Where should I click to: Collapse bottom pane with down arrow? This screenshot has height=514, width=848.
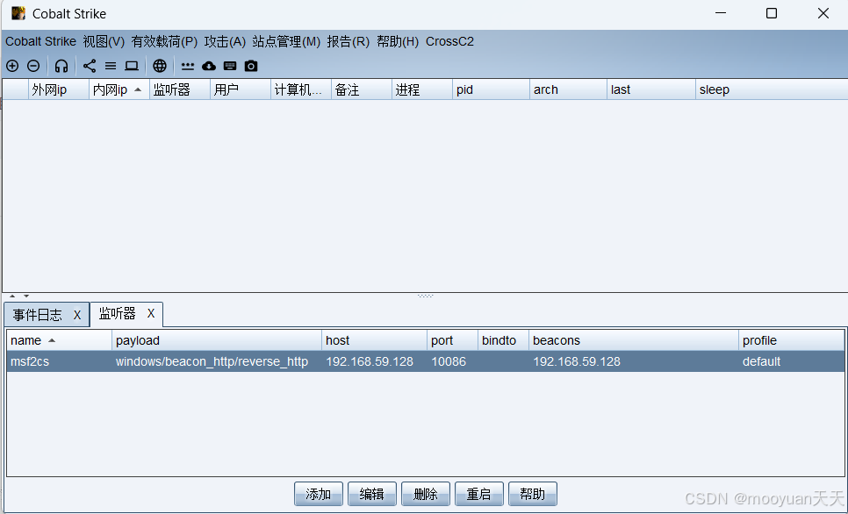(26, 296)
